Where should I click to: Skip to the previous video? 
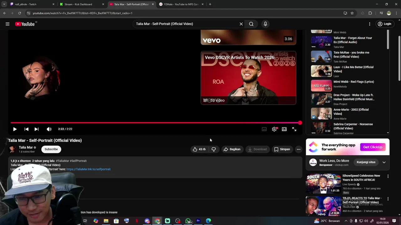(x=26, y=129)
